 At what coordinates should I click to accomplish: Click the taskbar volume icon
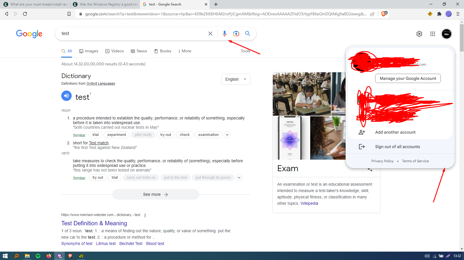pos(427,256)
